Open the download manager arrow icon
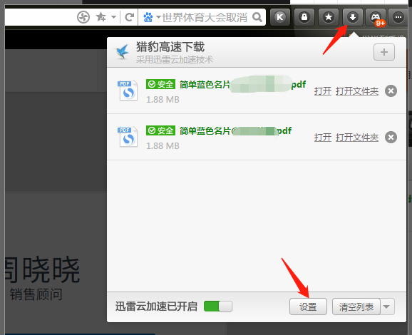 353,17
